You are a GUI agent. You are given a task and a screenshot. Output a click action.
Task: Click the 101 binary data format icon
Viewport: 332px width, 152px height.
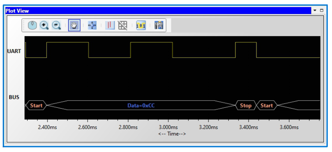click(141, 25)
